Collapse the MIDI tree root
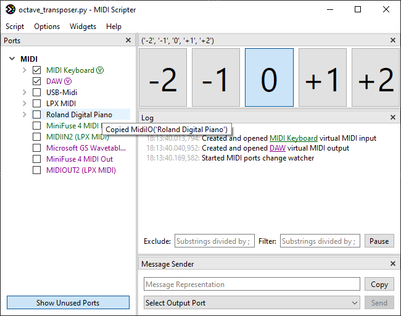The height and width of the screenshot is (316, 401). (12, 59)
